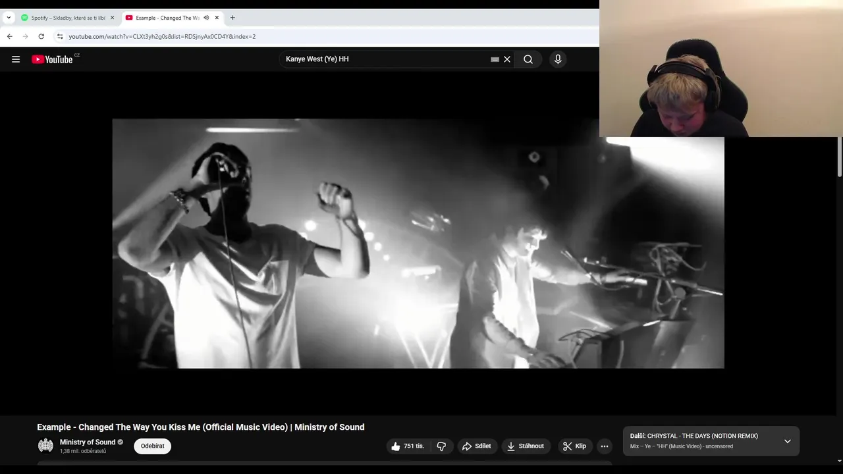Like the video with thumbs up
This screenshot has width=843, height=474.
coord(408,446)
